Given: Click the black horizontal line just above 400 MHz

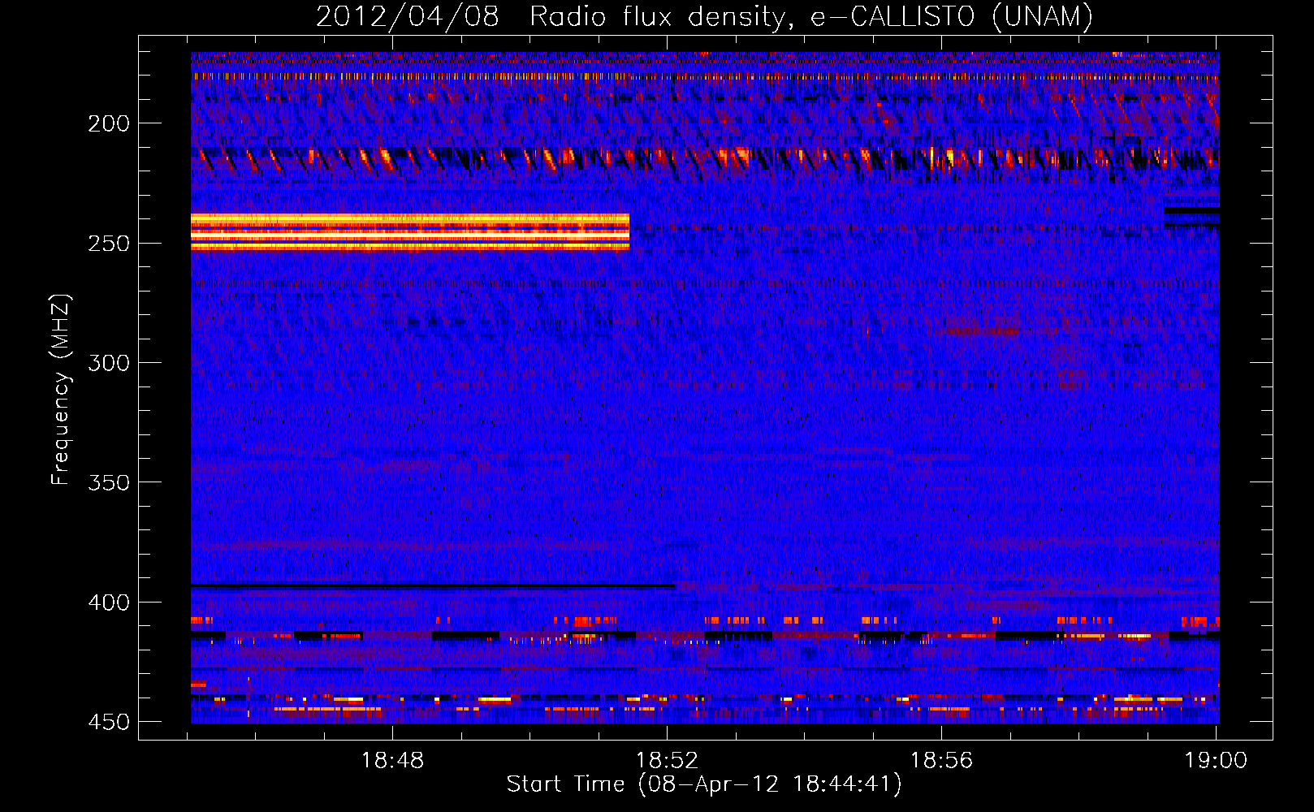Looking at the screenshot, I should [x=433, y=585].
